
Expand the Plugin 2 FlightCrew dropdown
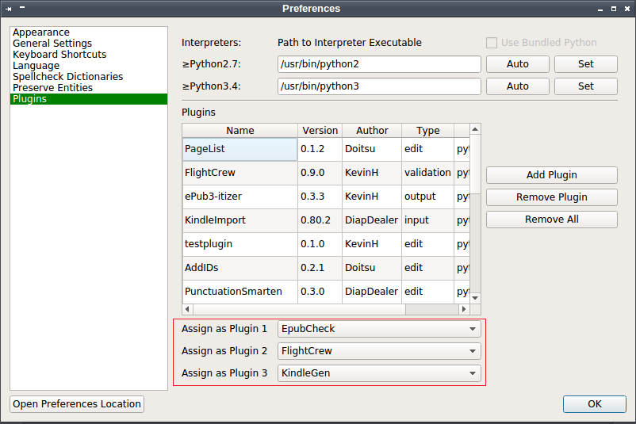click(379, 350)
